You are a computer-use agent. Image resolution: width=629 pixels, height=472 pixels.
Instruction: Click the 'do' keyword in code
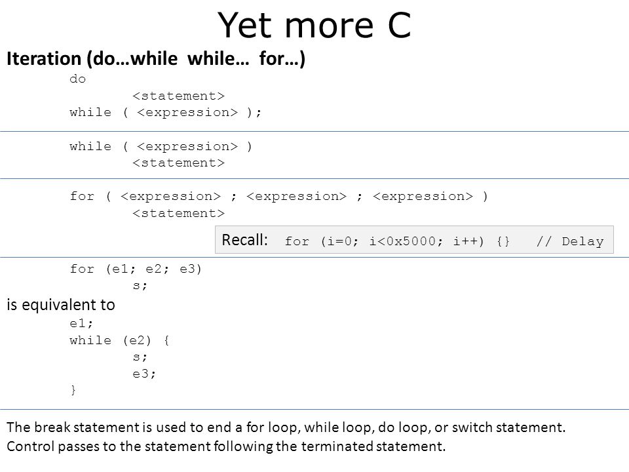pos(77,79)
